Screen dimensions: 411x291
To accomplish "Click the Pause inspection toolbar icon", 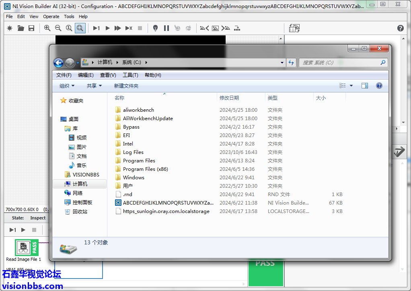I will coord(166,28).
